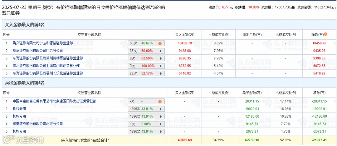Click the 34.39% total ratio cell
Image resolution: width=337 pixels, height=146 pixels.
(218, 140)
